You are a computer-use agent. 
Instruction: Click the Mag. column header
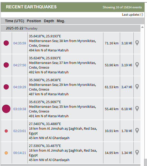click(61, 21)
